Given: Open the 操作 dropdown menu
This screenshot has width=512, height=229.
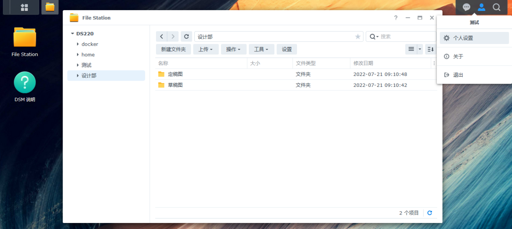Looking at the screenshot, I should click(233, 49).
